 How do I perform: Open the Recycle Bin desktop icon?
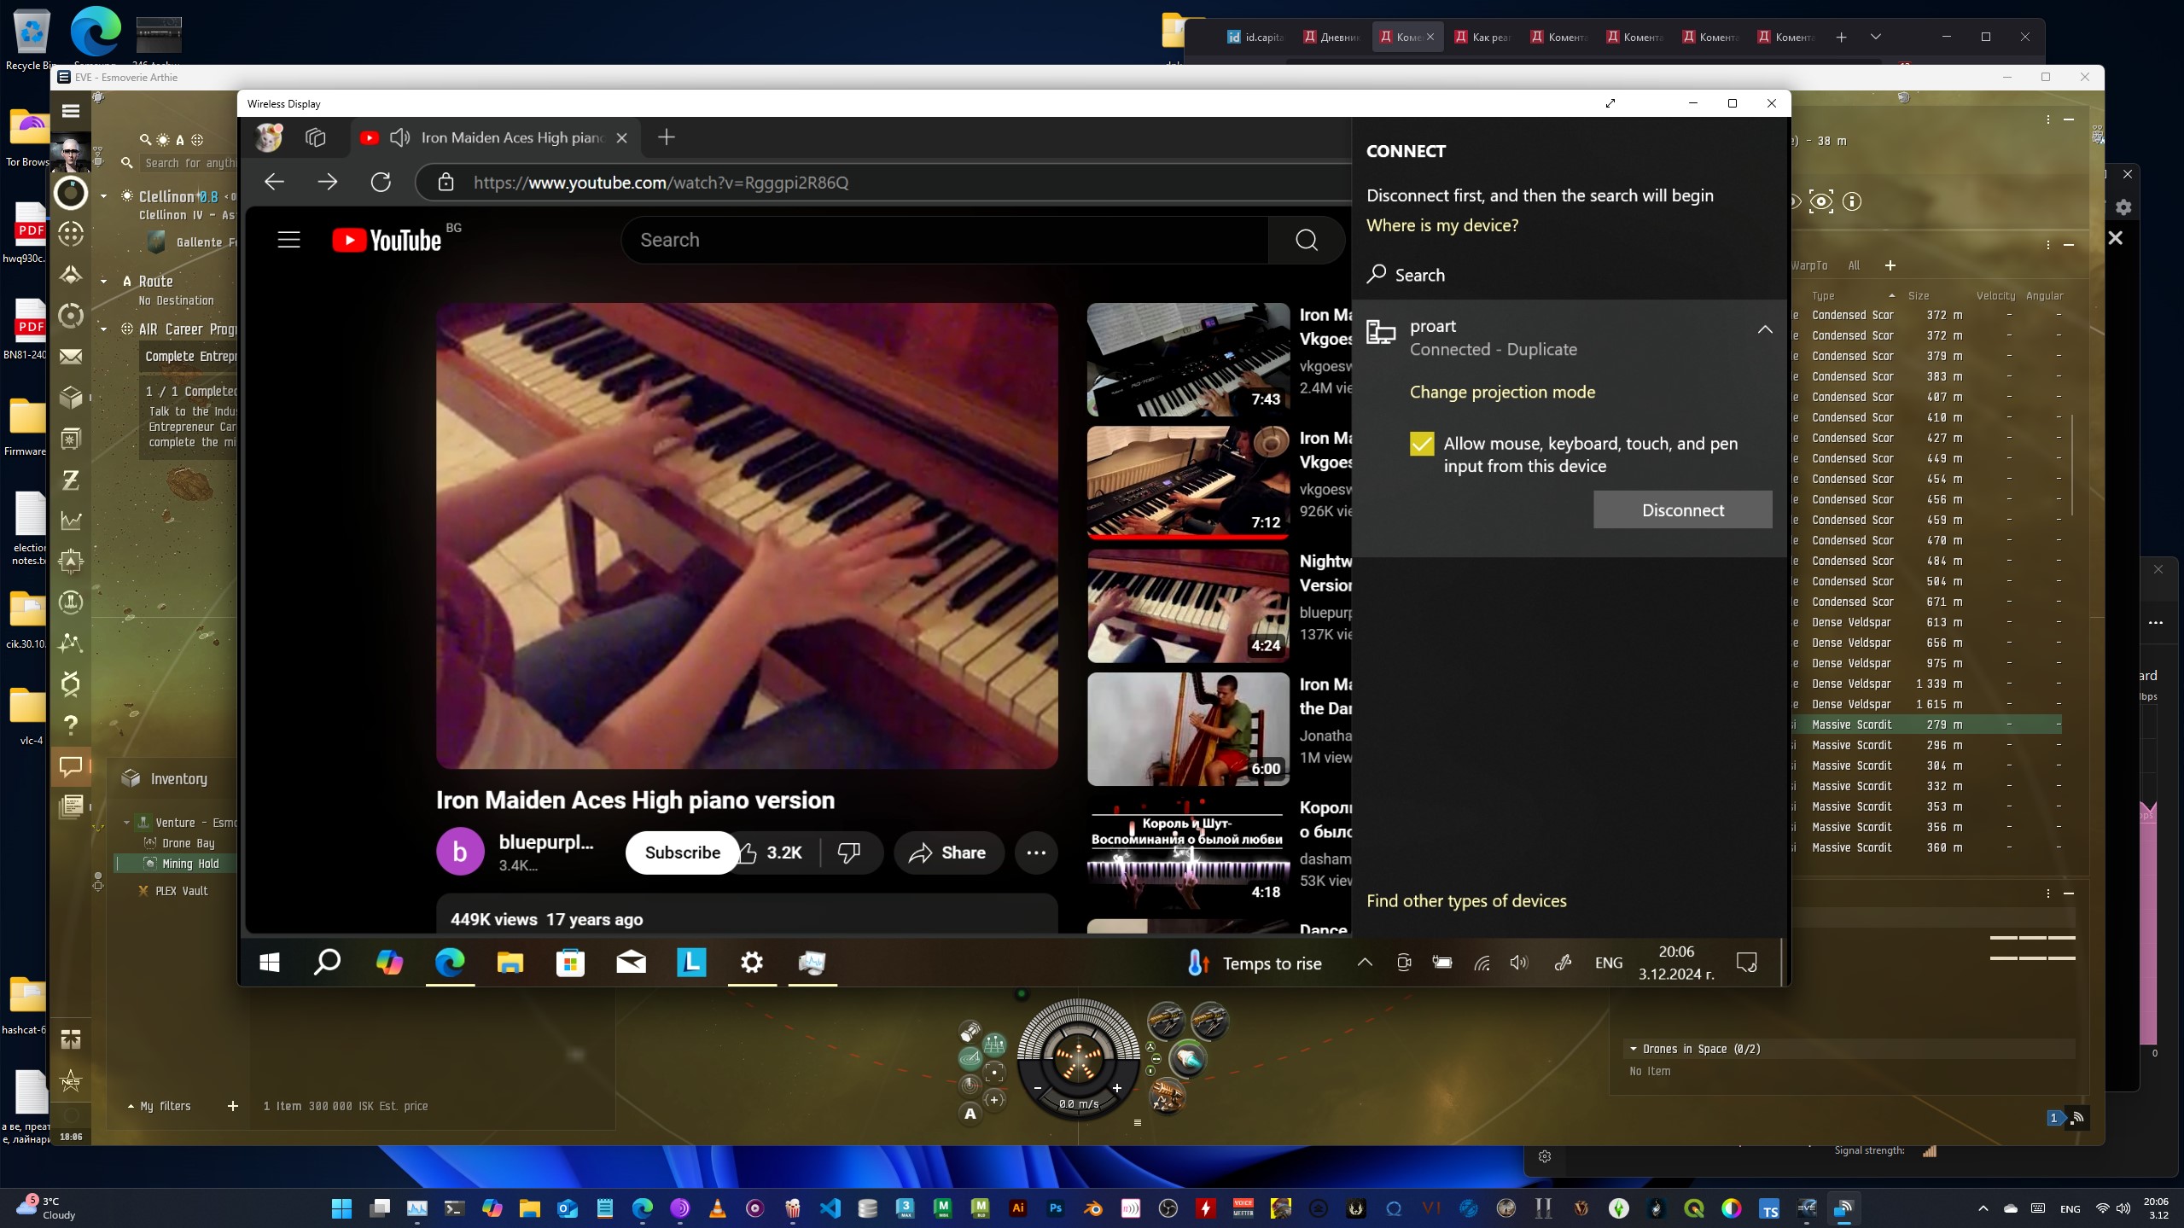click(32, 38)
